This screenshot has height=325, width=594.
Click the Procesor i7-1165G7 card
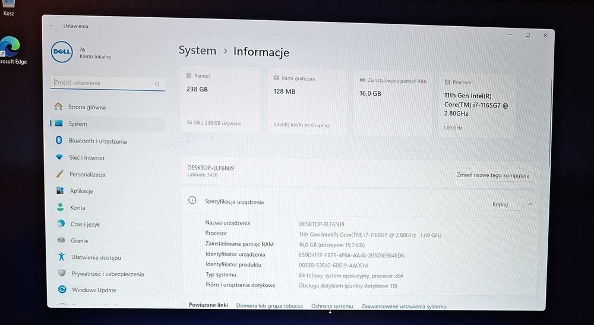(x=478, y=105)
